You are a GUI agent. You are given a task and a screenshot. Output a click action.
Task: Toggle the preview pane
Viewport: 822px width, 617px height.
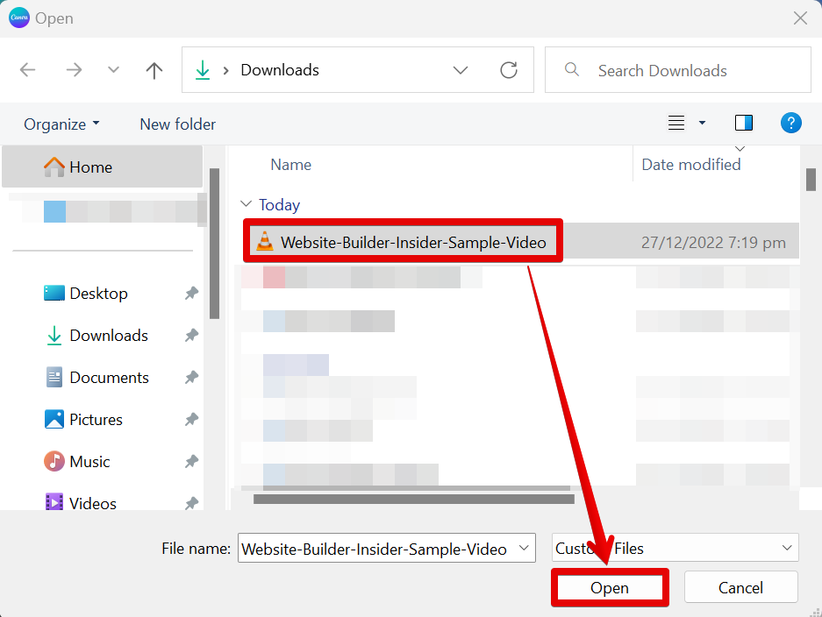744,124
